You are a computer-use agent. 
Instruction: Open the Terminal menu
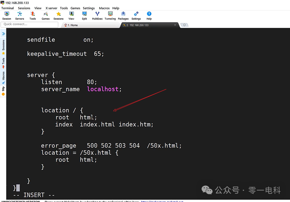[x=8, y=8]
